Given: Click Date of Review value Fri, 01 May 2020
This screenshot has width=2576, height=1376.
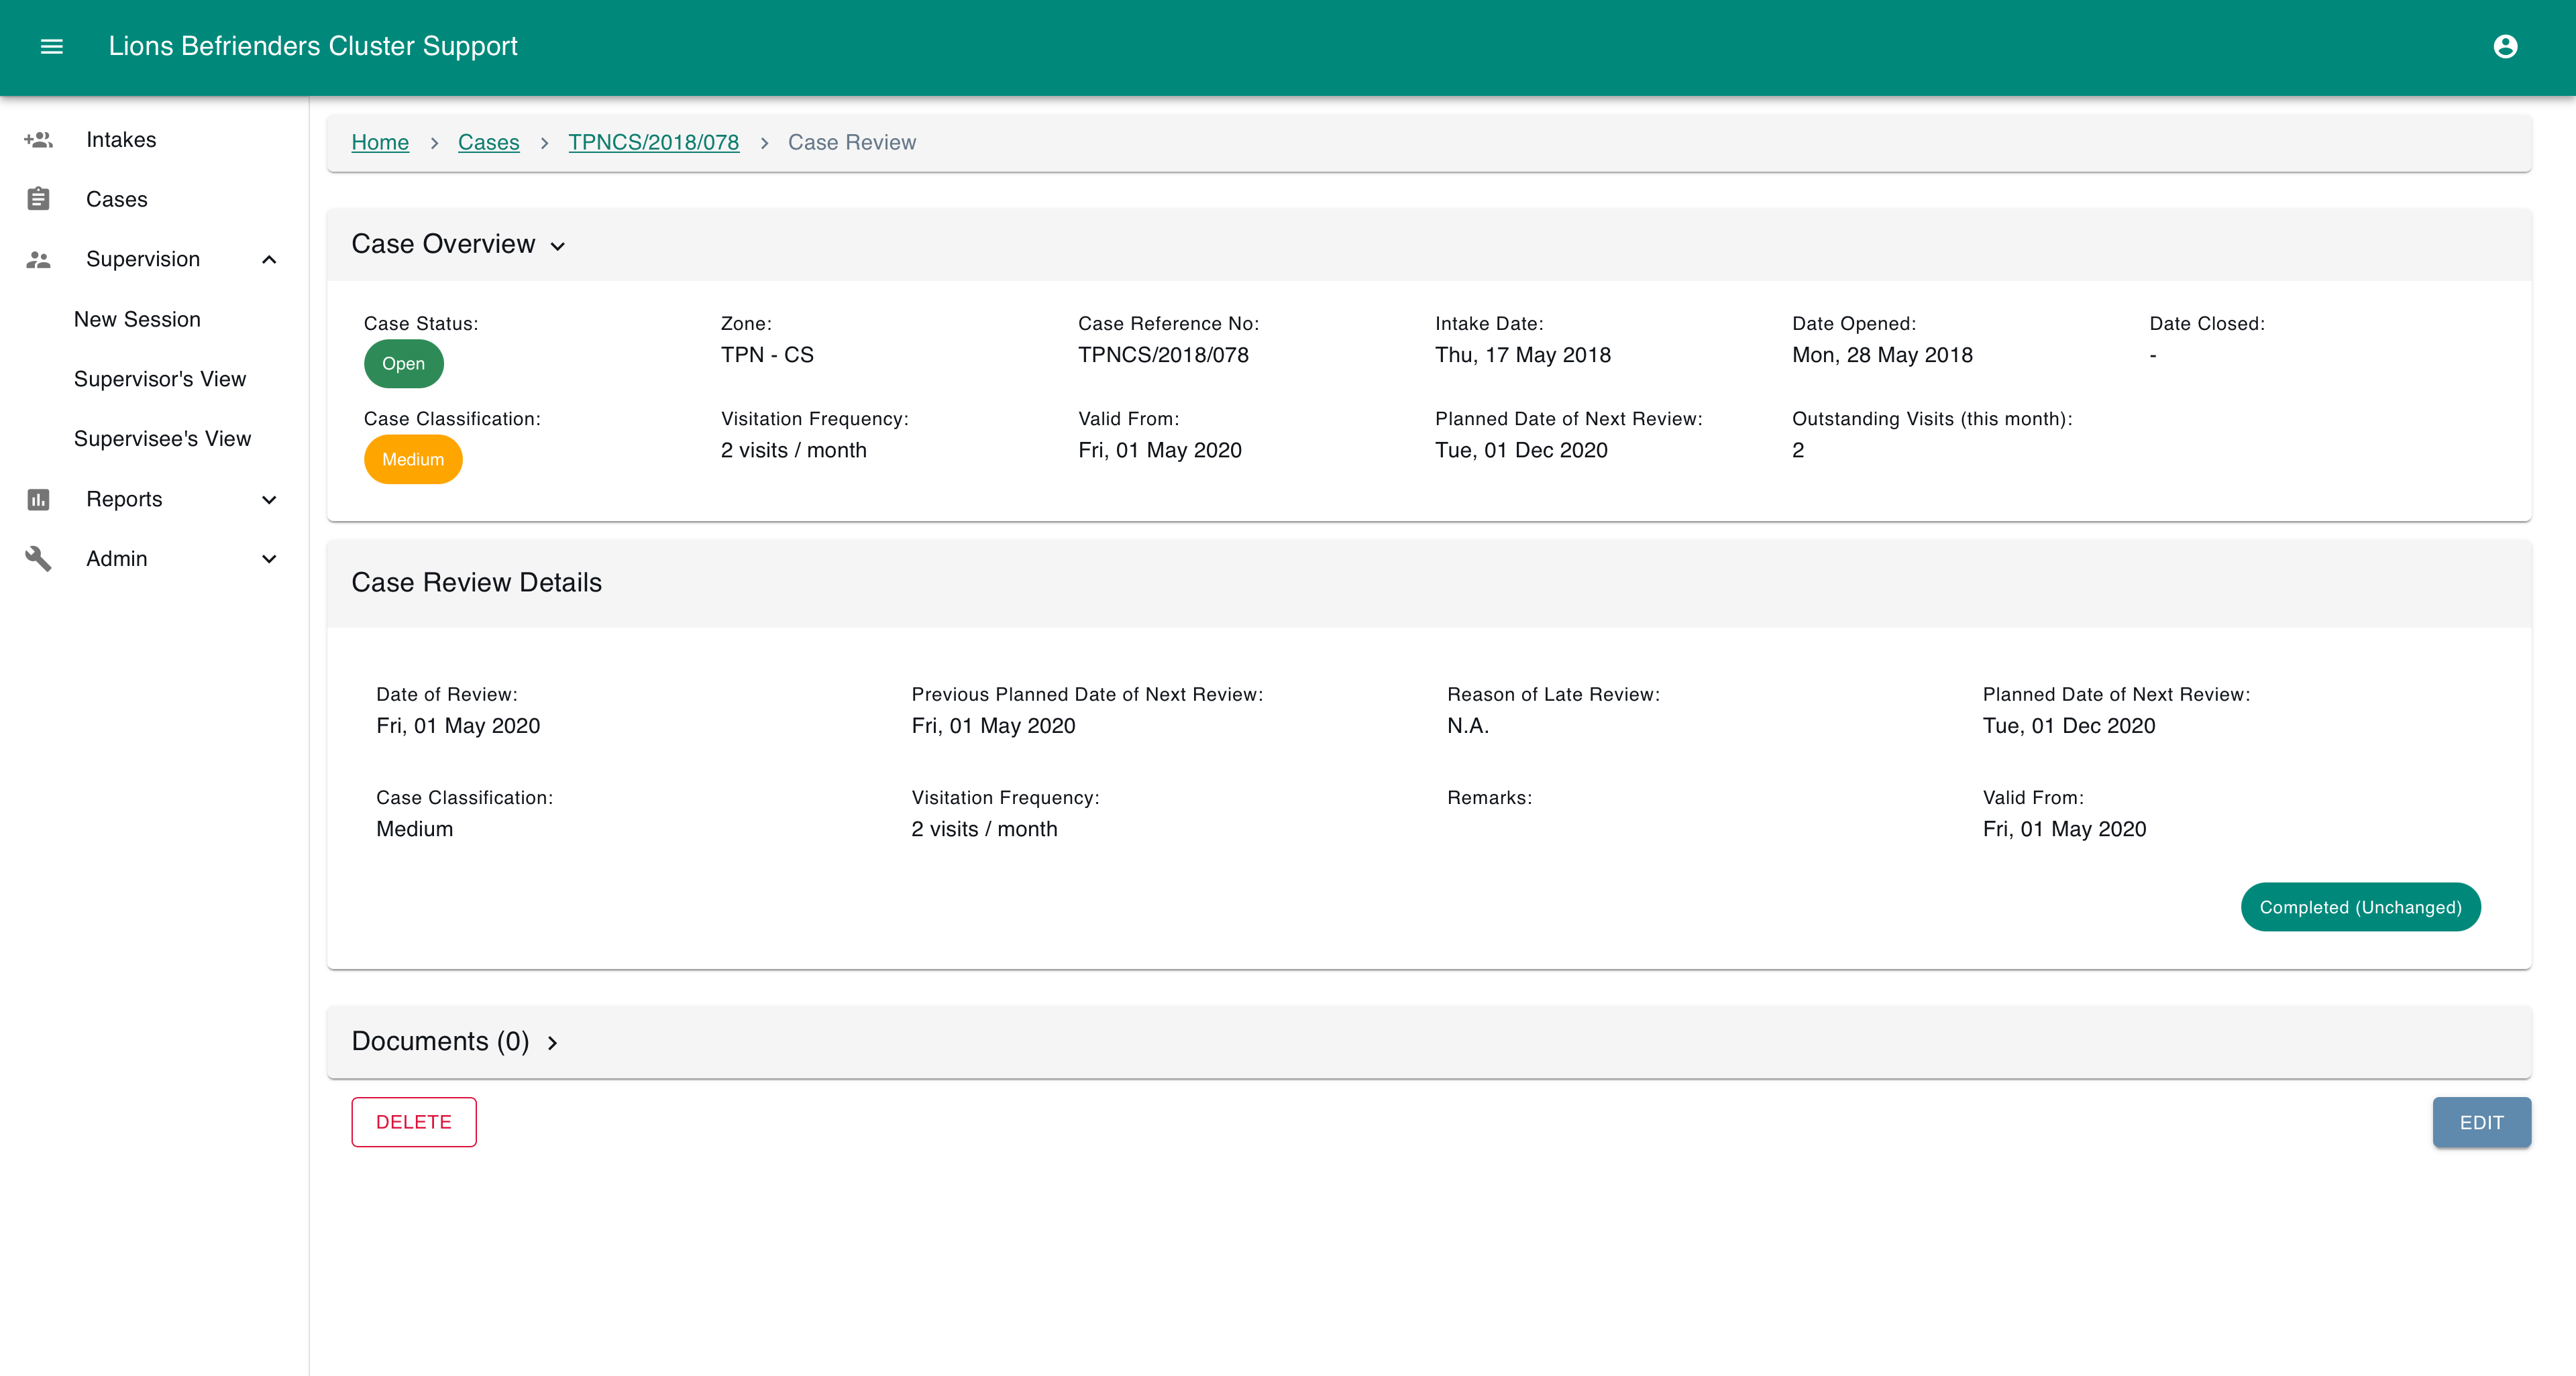Looking at the screenshot, I should pos(458,726).
